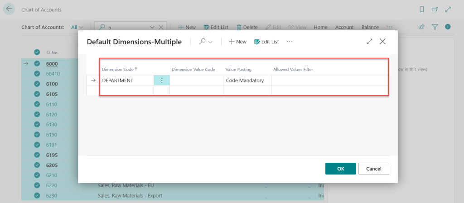Toggle the checkmark for account 6190
The width and height of the screenshot is (464, 203).
coord(37,135)
